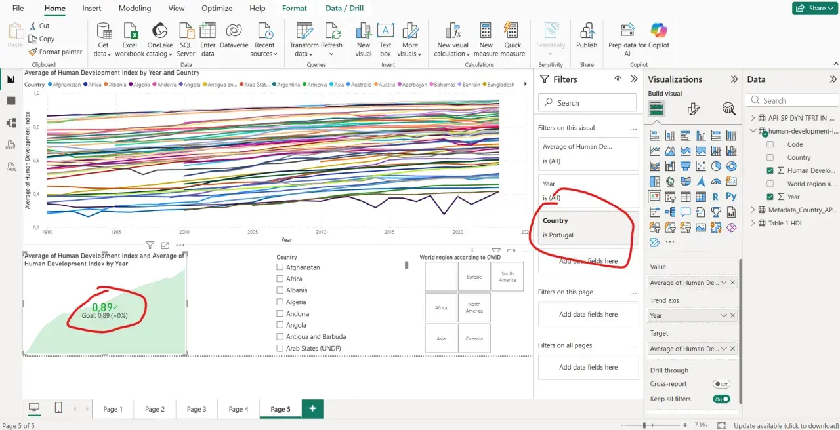The height and width of the screenshot is (430, 840).
Task: Expand the Metadata_Country_AP table
Action: (753, 210)
